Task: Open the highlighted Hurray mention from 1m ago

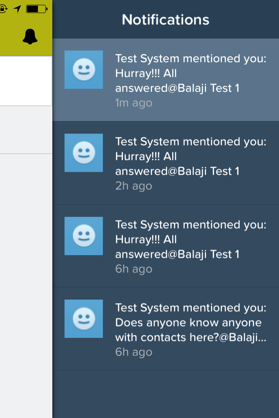Action: pos(190,73)
